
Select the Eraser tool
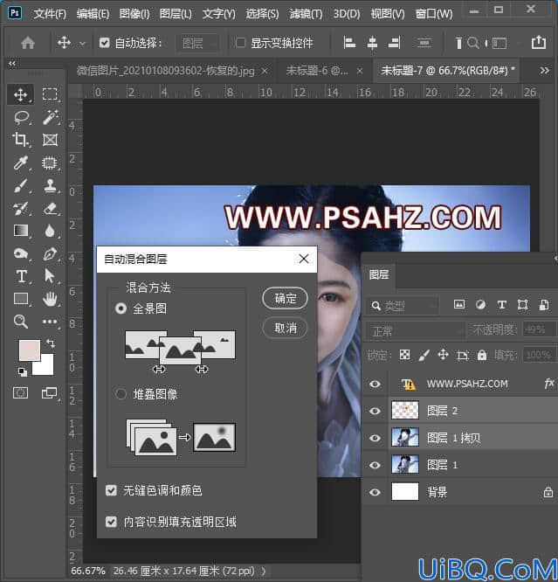pyautogui.click(x=50, y=209)
